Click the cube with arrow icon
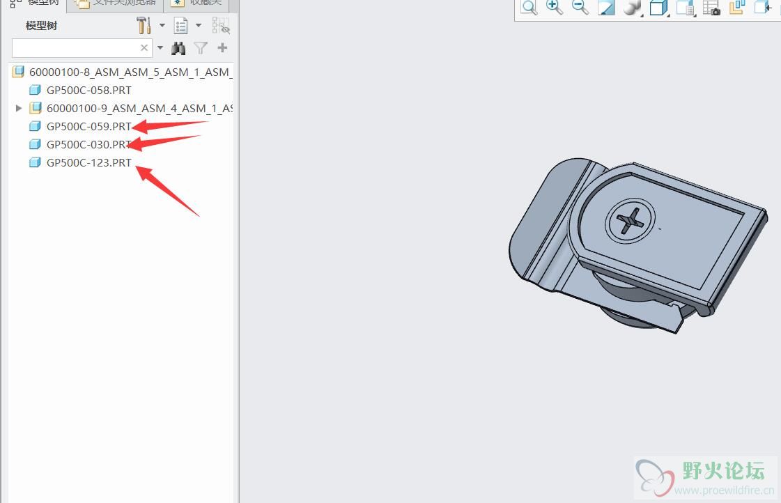Viewport: 781px width, 503px height. pos(763,7)
